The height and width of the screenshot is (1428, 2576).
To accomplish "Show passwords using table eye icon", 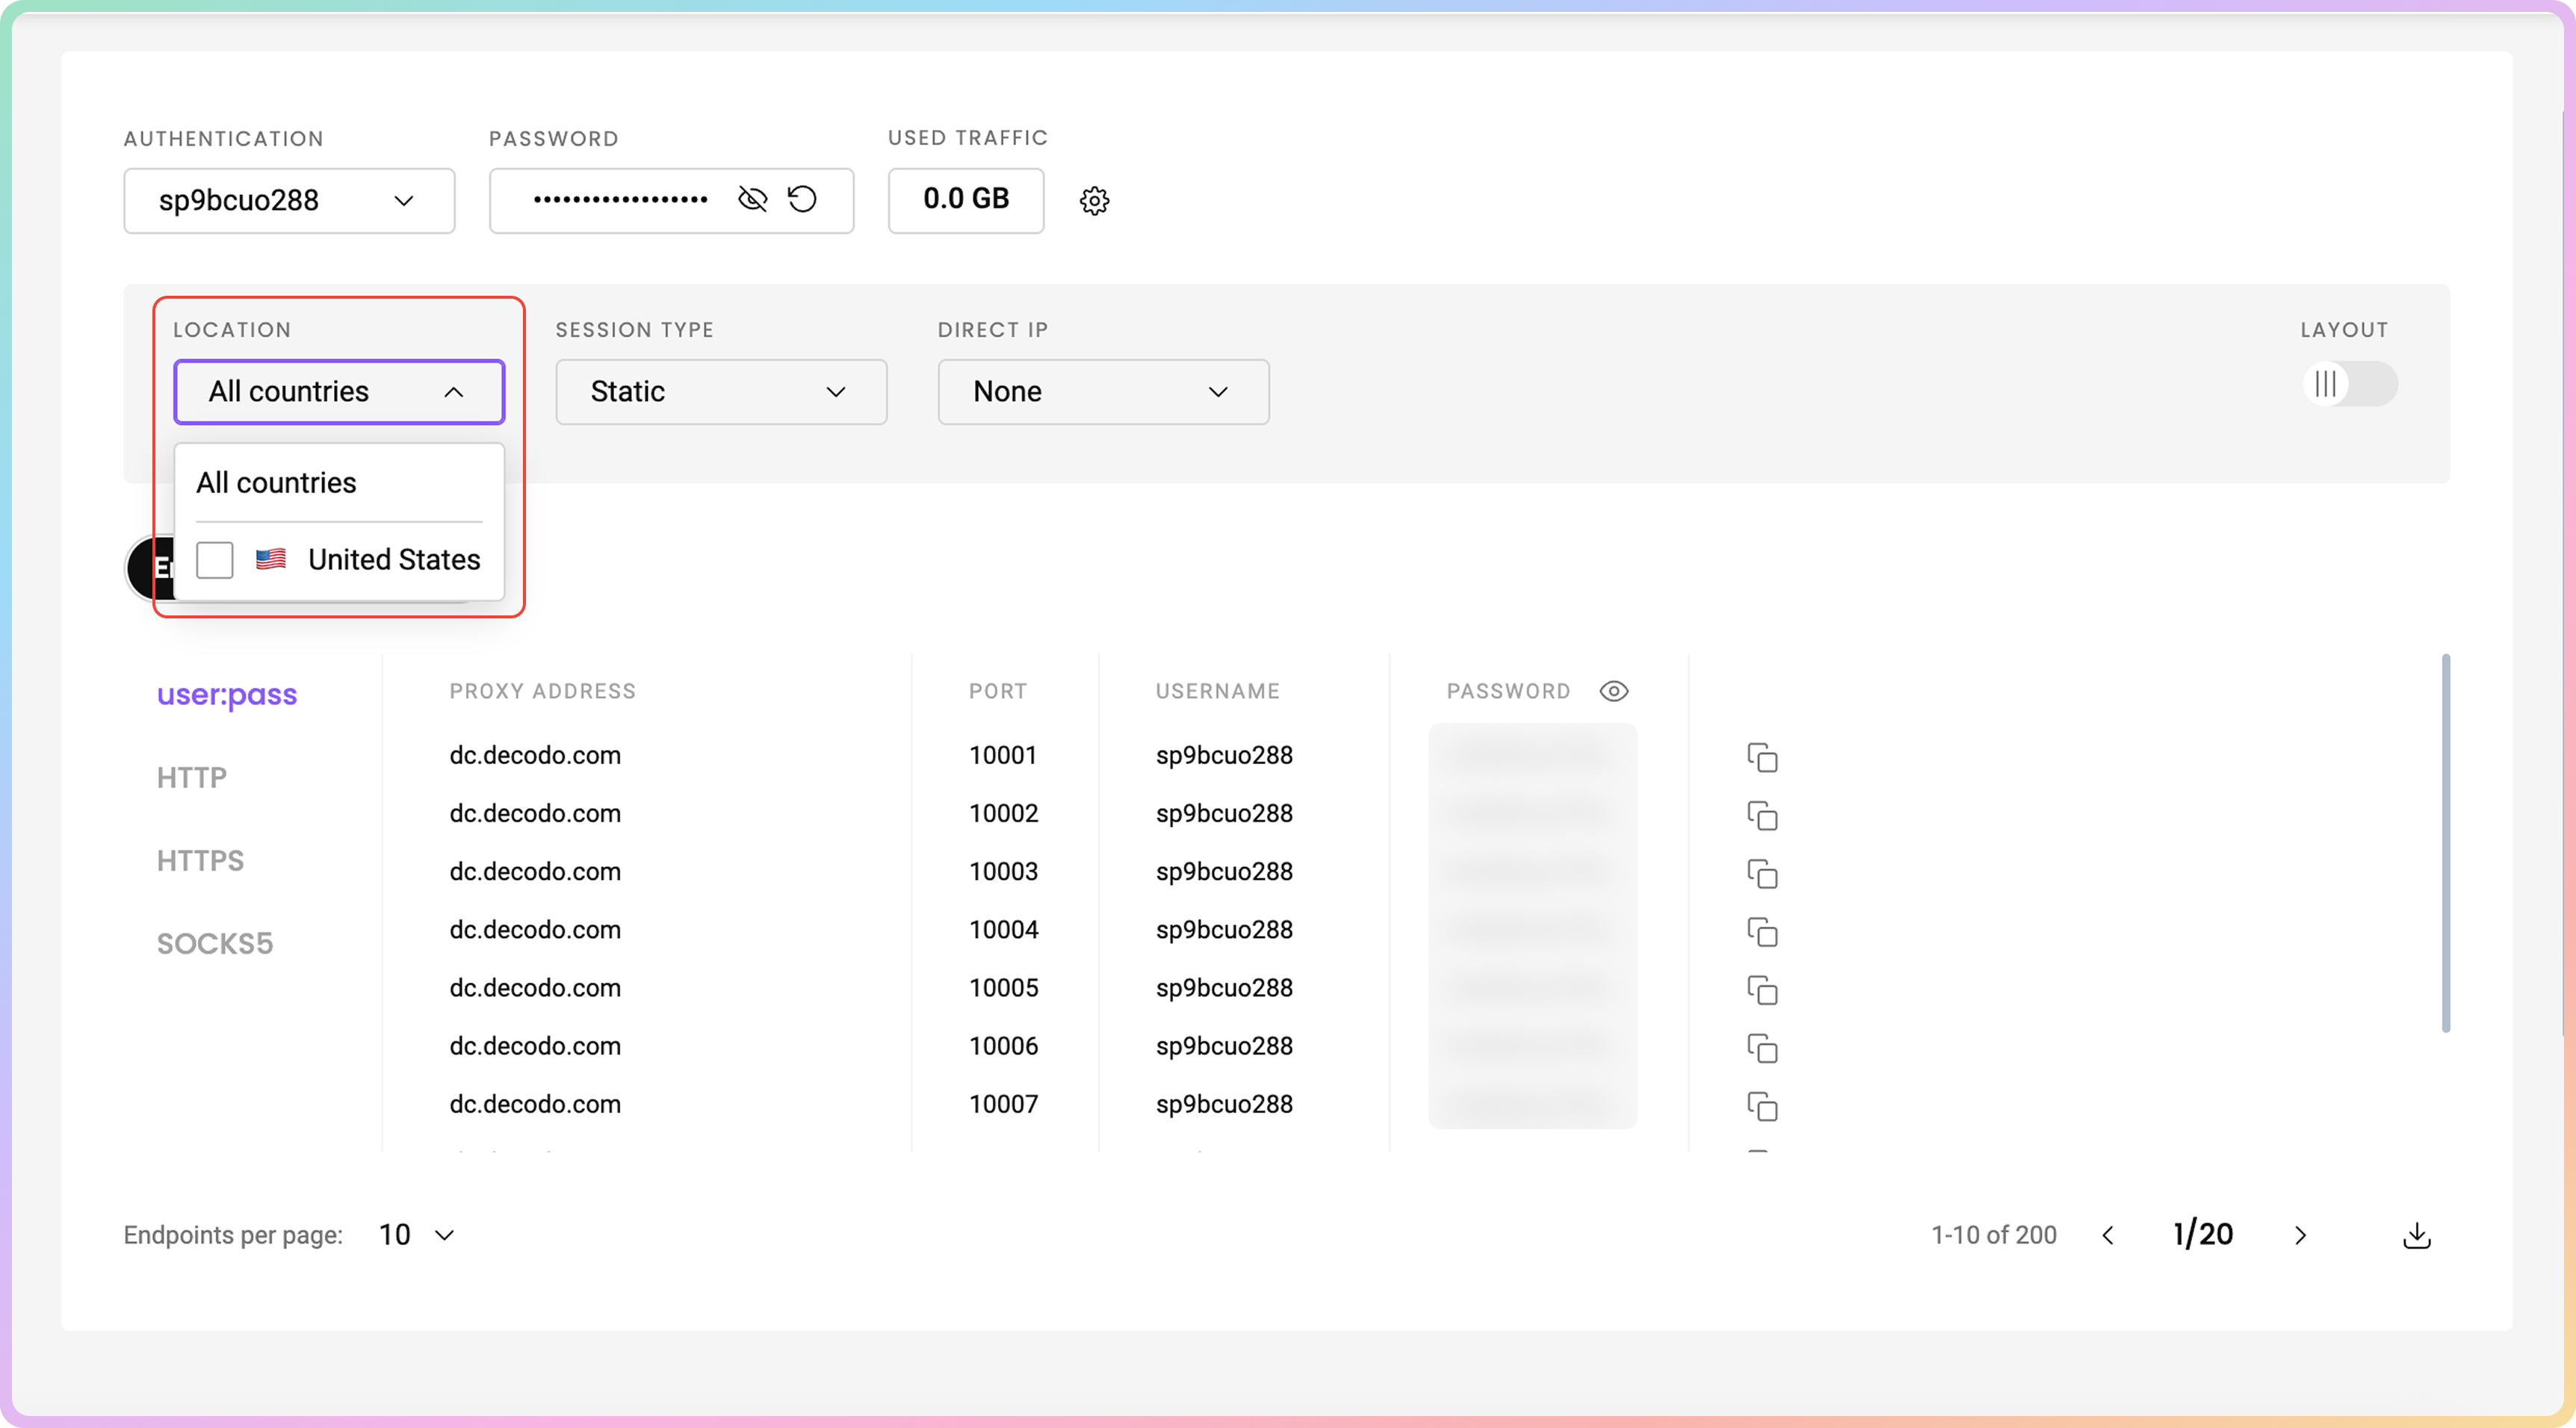I will pyautogui.click(x=1613, y=691).
